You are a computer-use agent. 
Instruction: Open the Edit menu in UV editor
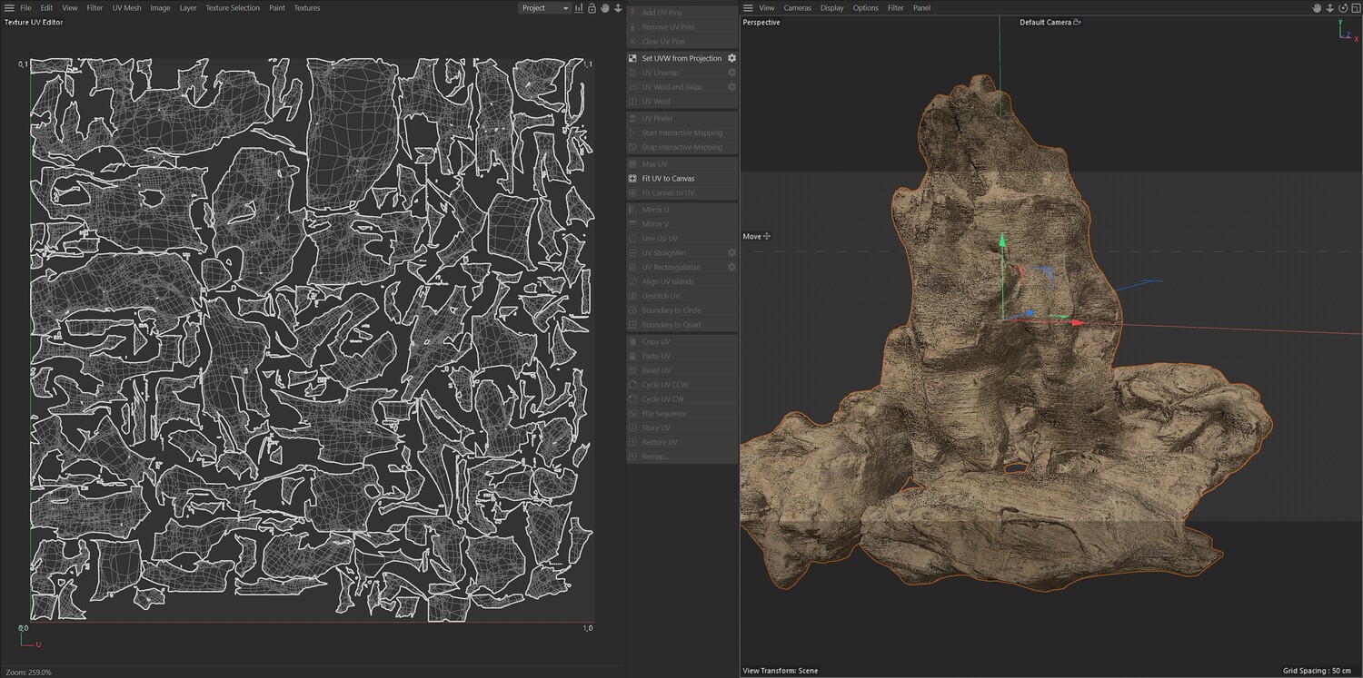tap(46, 8)
